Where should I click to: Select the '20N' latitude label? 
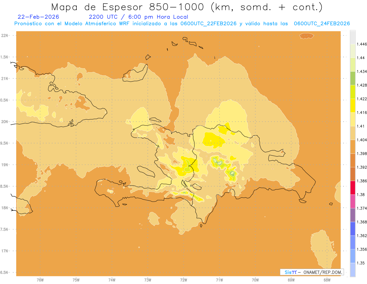pyautogui.click(x=5, y=122)
